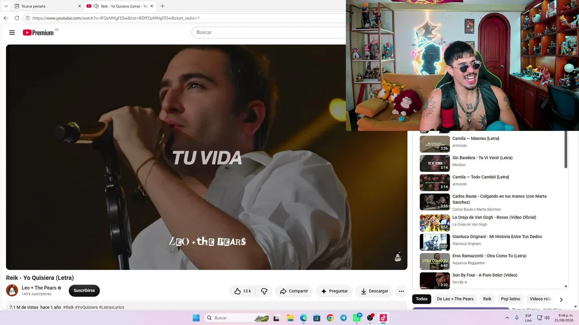Image resolution: width=579 pixels, height=325 pixels.
Task: Subscribe with the Suscribirse button
Action: (84, 291)
